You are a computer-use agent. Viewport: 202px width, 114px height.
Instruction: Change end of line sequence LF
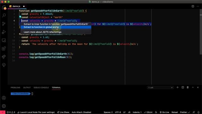pos(124,112)
